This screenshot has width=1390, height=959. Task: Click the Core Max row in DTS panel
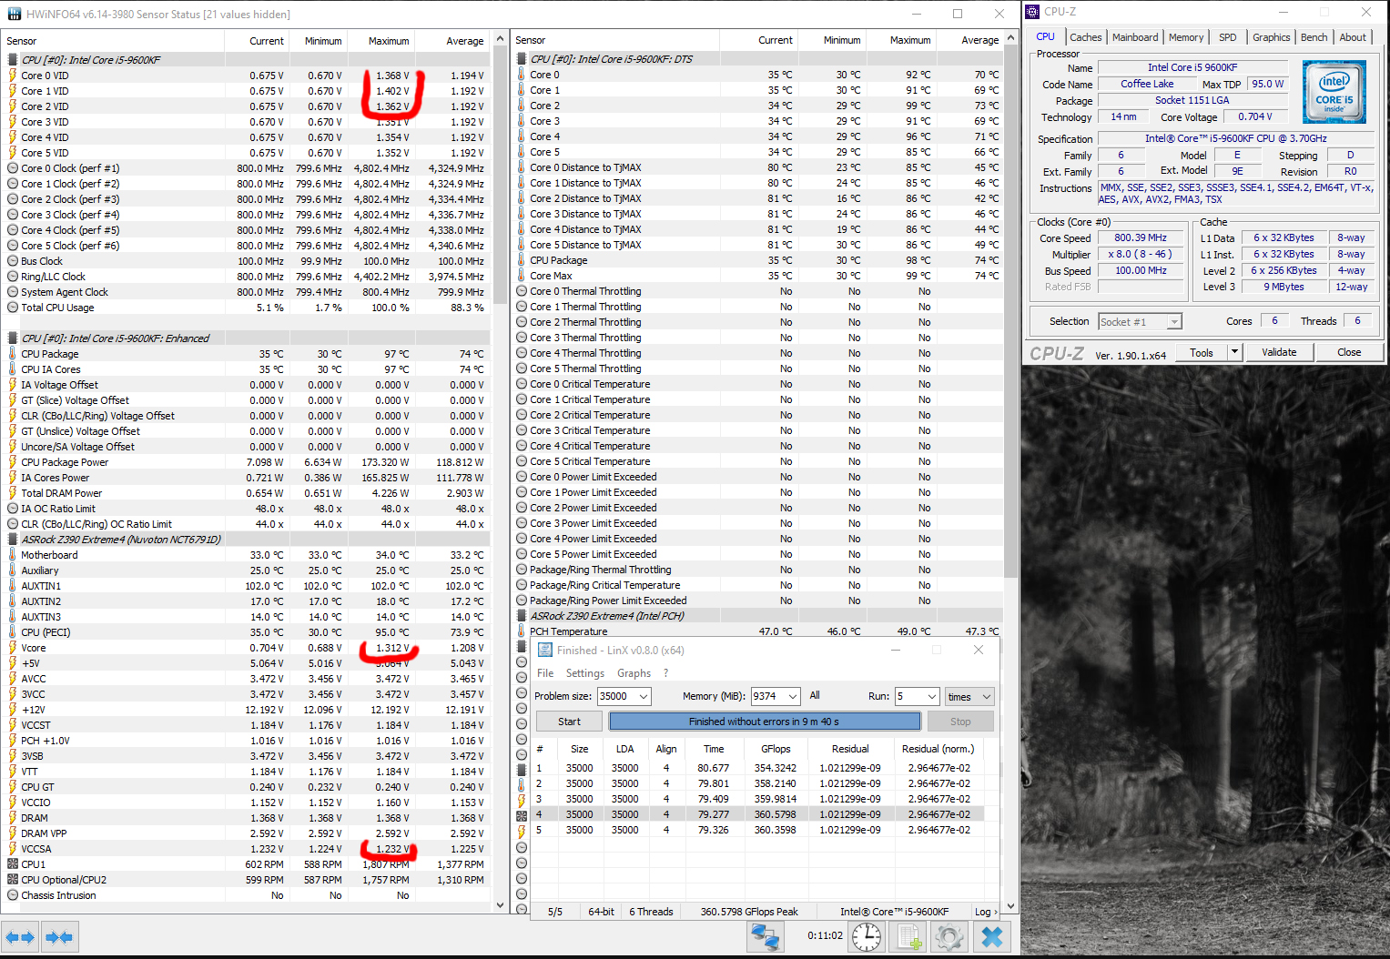pyautogui.click(x=757, y=276)
